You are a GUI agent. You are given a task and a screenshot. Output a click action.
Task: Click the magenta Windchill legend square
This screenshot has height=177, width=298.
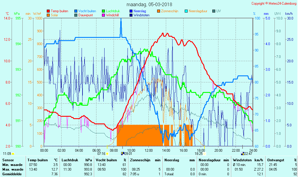[x=103, y=15]
